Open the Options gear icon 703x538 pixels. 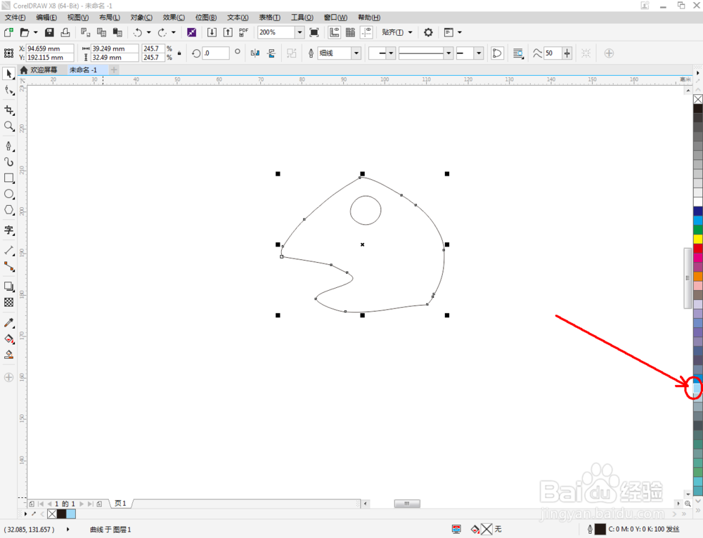[428, 32]
